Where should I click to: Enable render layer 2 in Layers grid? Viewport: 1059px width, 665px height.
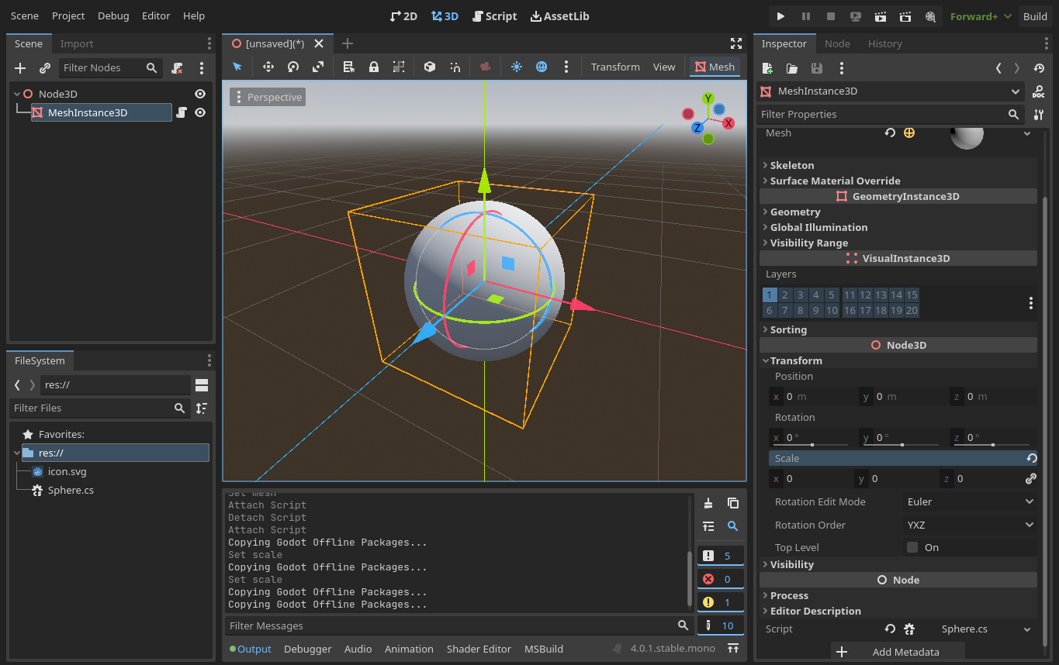784,295
